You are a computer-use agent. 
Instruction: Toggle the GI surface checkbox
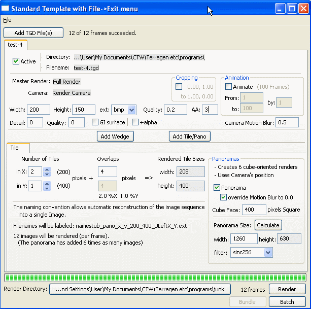point(95,122)
